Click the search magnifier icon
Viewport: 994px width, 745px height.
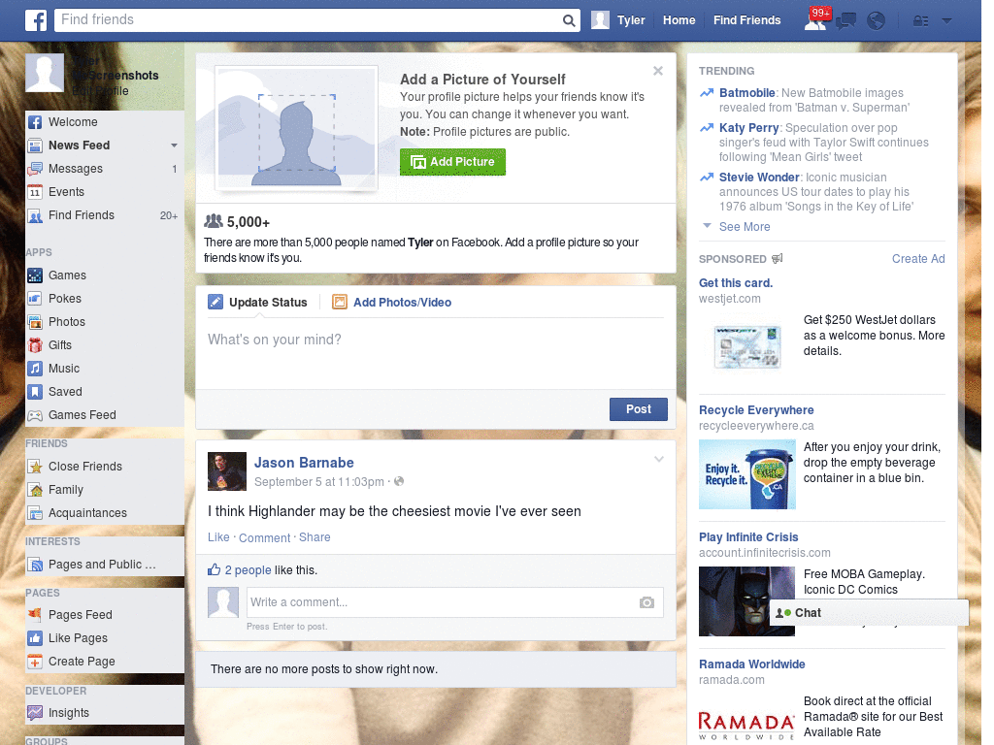tap(569, 20)
